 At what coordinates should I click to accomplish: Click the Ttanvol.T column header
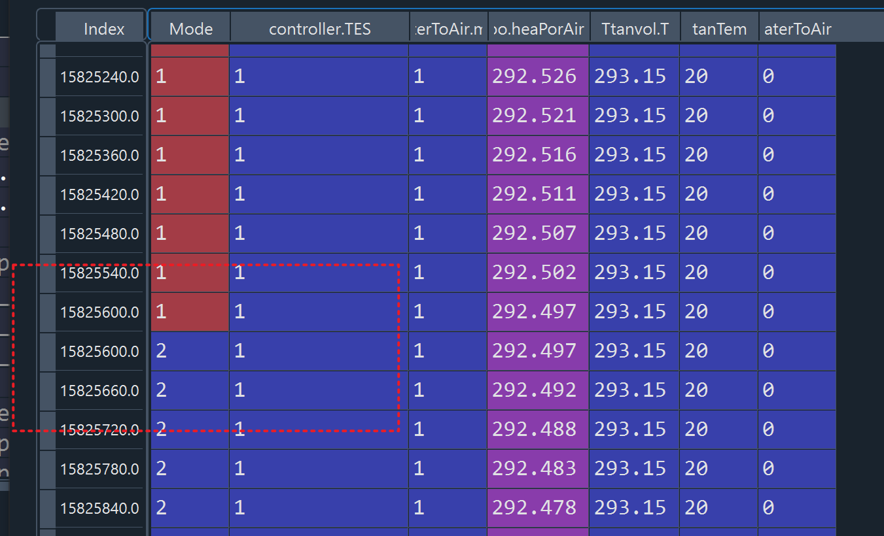click(x=633, y=28)
